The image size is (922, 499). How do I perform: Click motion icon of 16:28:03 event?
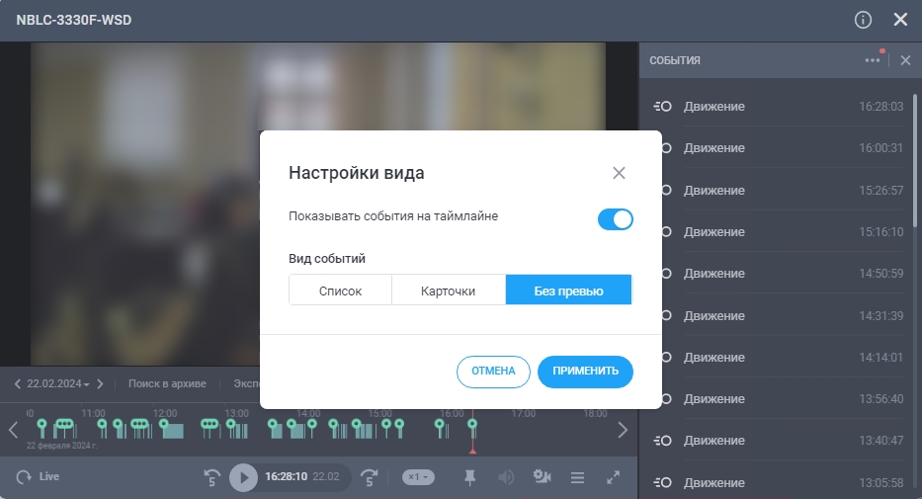pos(663,107)
